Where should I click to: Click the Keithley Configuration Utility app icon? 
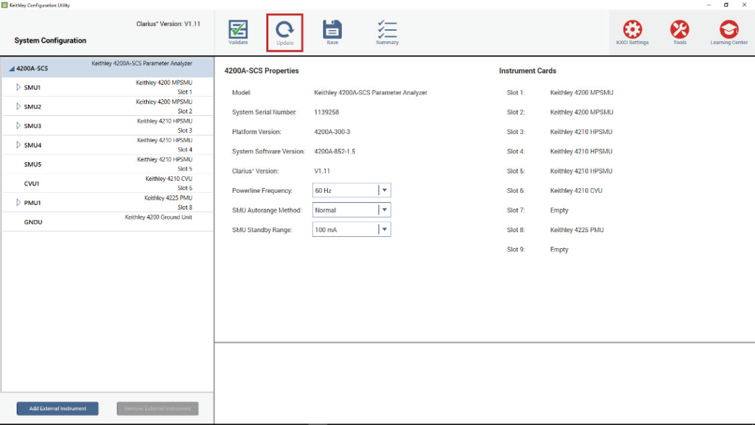(4, 5)
